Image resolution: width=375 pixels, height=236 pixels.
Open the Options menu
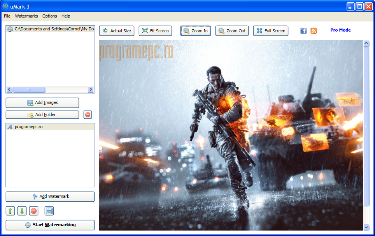[x=49, y=16]
